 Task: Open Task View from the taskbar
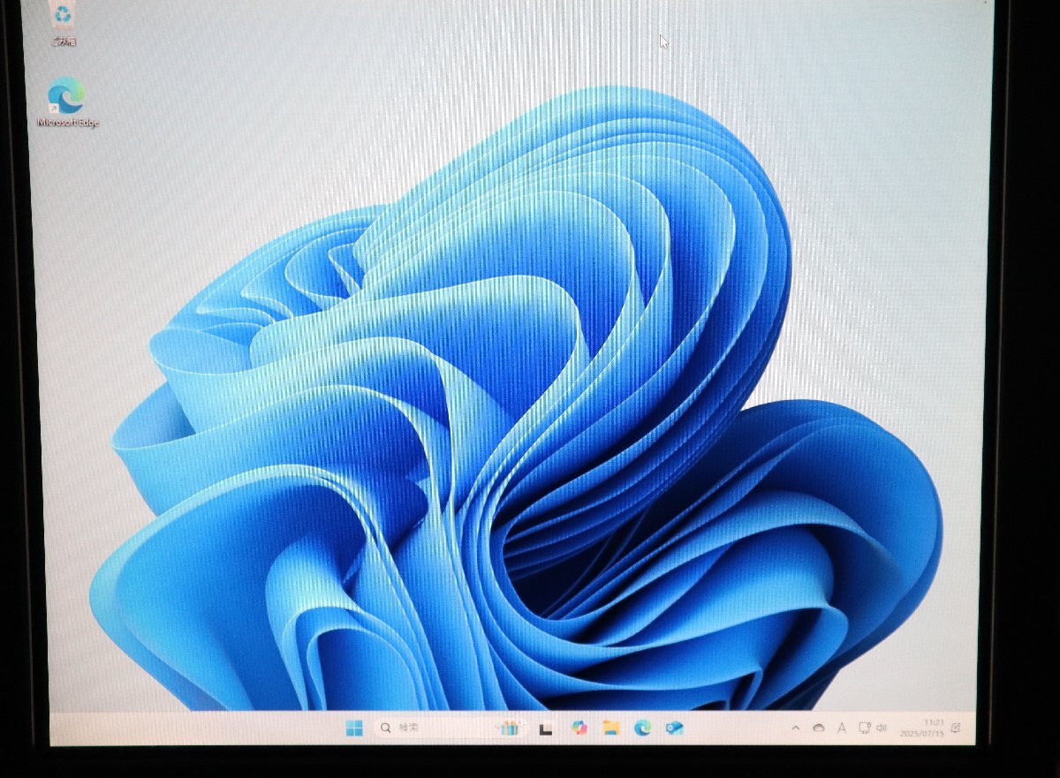pos(547,729)
